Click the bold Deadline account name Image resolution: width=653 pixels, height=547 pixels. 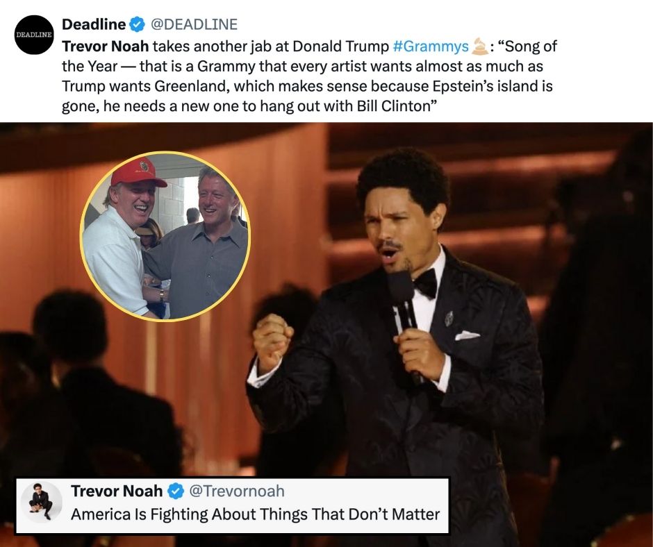pos(94,24)
